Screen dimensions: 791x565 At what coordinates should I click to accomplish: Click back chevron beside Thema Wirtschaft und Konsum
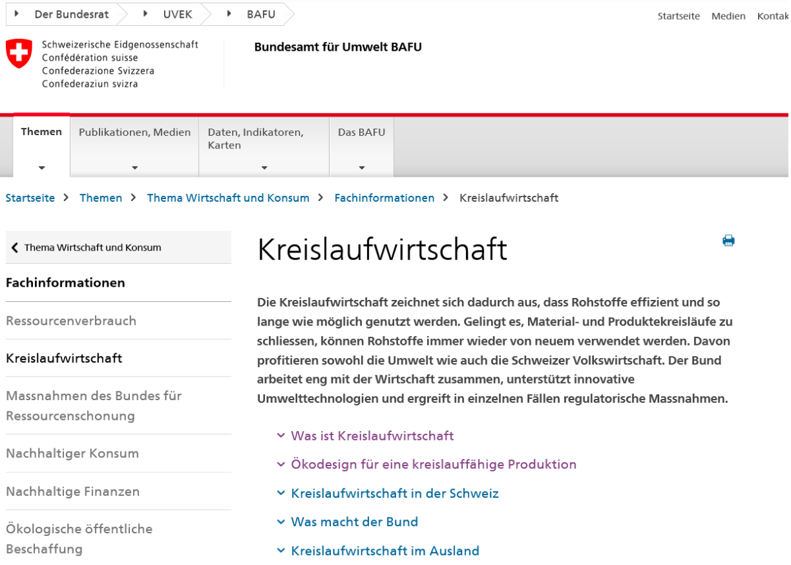[15, 248]
